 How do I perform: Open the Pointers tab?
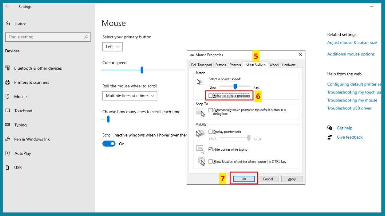click(x=235, y=65)
